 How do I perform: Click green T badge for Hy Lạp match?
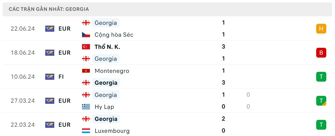click(x=321, y=101)
